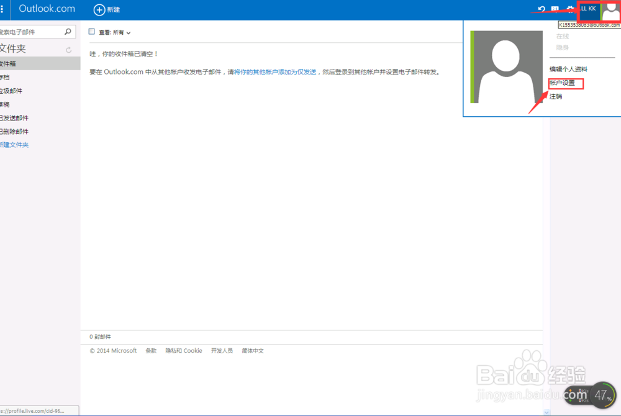Open the 开发人员 developers footer link
This screenshot has width=621, height=416.
(x=222, y=351)
